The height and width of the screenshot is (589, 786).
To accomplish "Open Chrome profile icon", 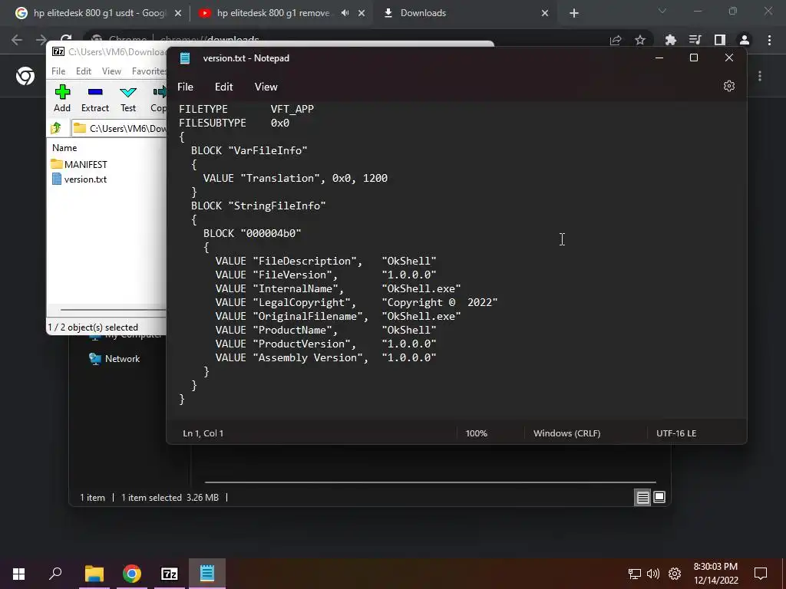I will [x=745, y=40].
